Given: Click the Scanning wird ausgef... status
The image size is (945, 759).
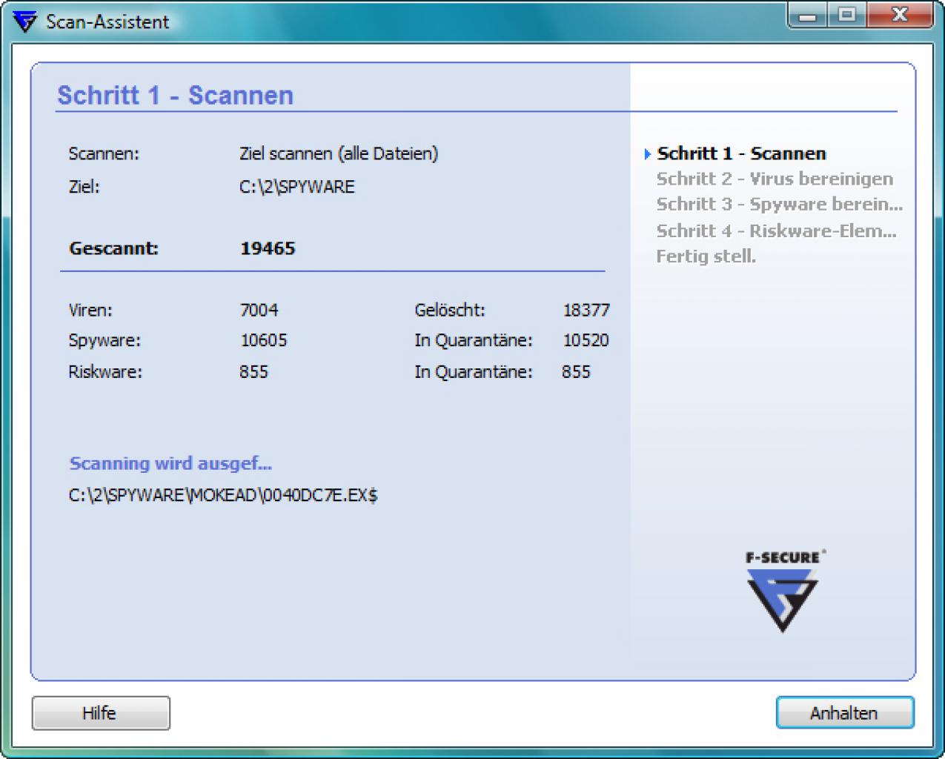Looking at the screenshot, I should 170,463.
